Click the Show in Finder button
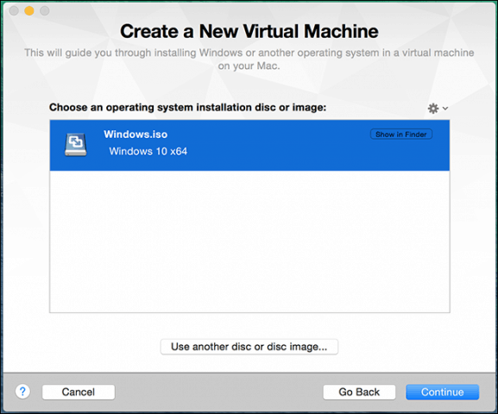 pyautogui.click(x=401, y=135)
